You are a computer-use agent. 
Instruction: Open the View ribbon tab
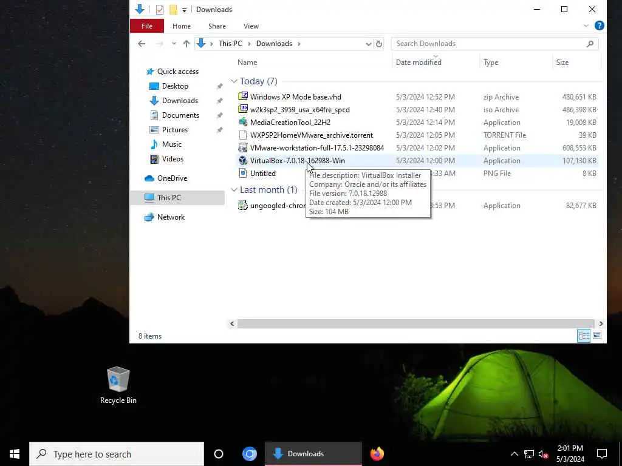tap(251, 26)
